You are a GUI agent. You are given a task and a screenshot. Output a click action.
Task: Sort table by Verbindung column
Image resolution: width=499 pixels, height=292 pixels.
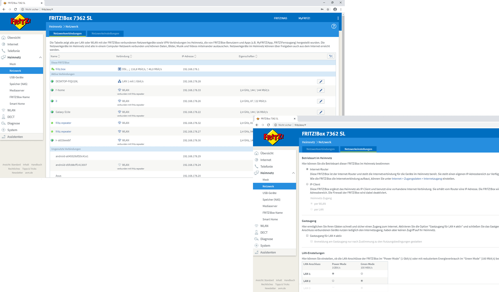pos(124,56)
